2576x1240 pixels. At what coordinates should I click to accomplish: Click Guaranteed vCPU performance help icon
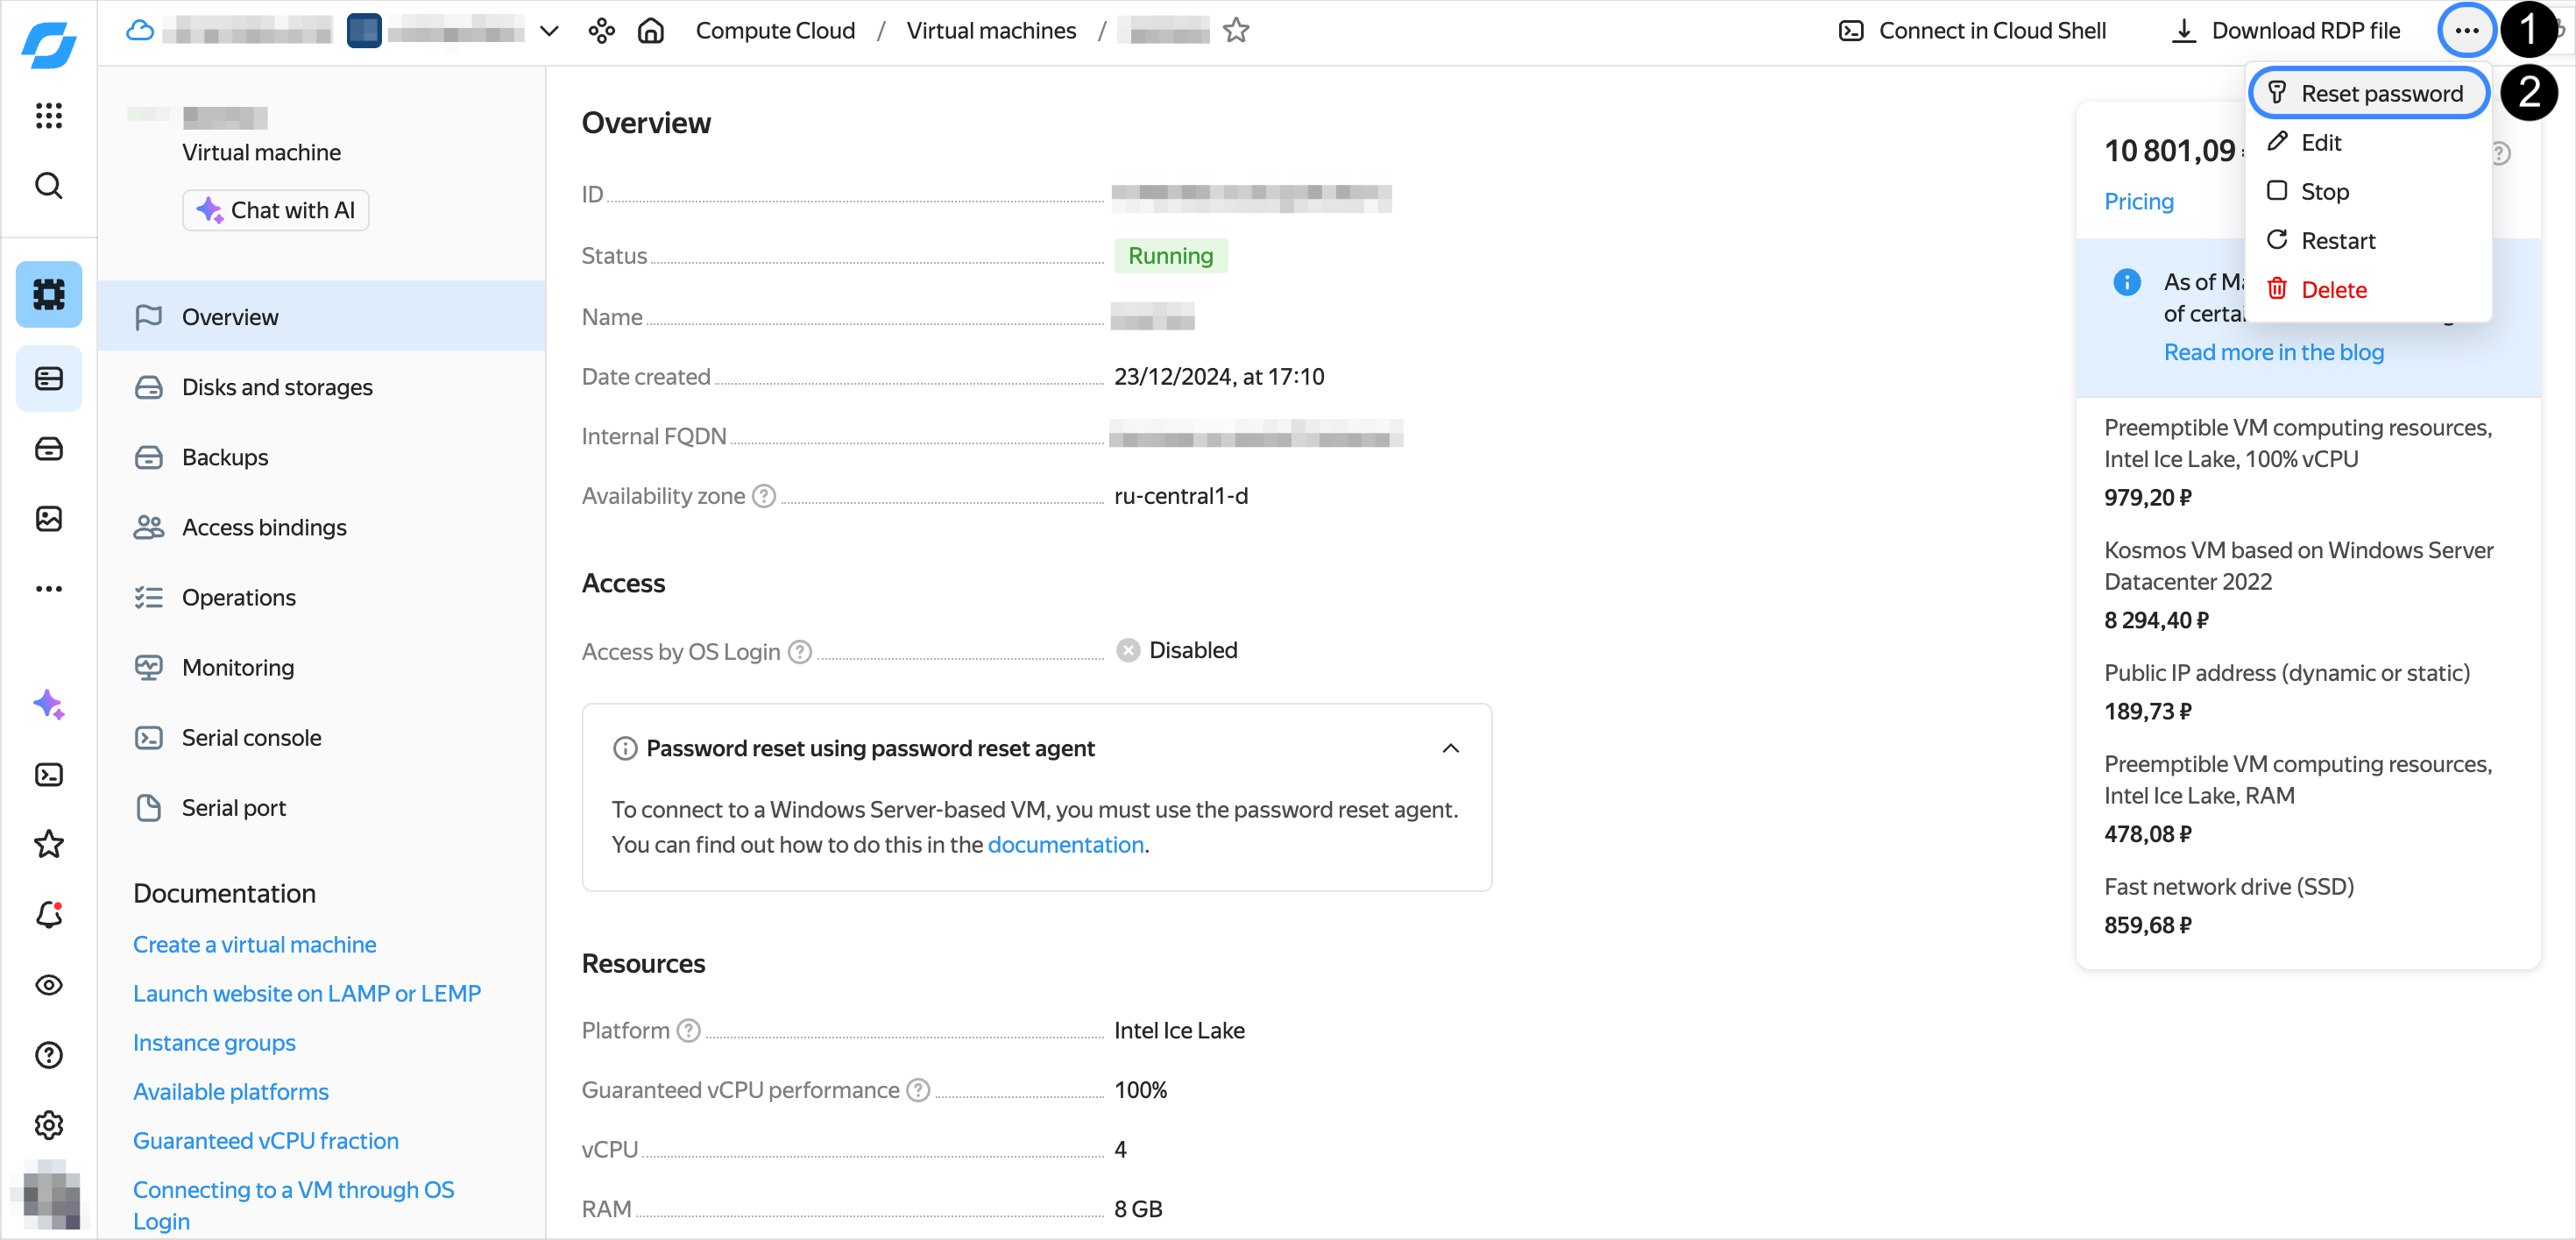coord(917,1090)
